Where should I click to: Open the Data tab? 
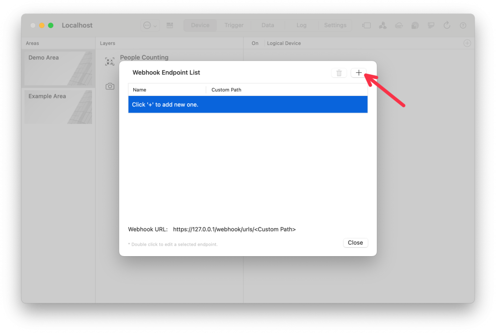point(268,25)
